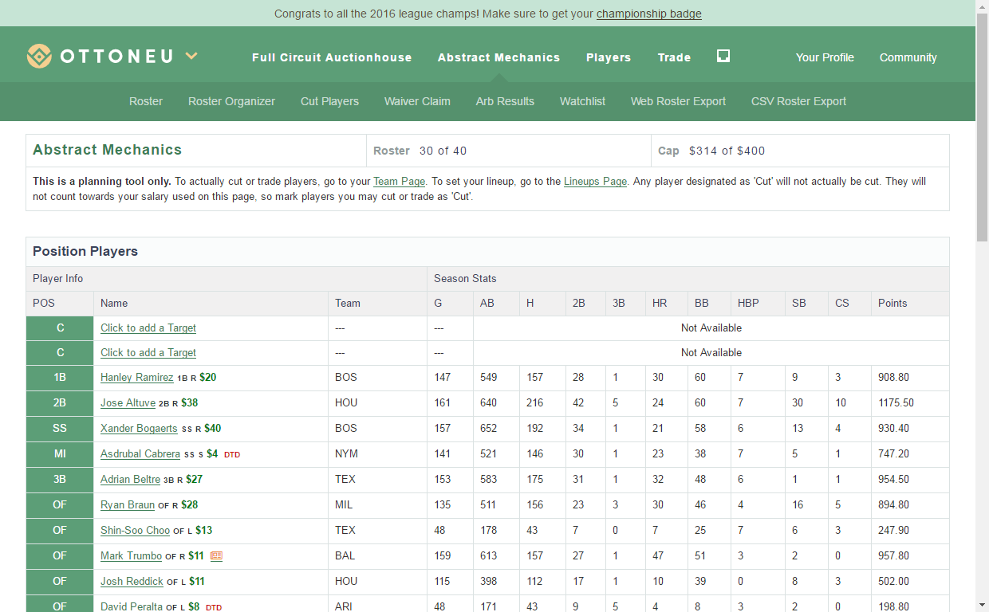The width and height of the screenshot is (989, 612).
Task: Open Web Roster Export
Action: coord(678,101)
